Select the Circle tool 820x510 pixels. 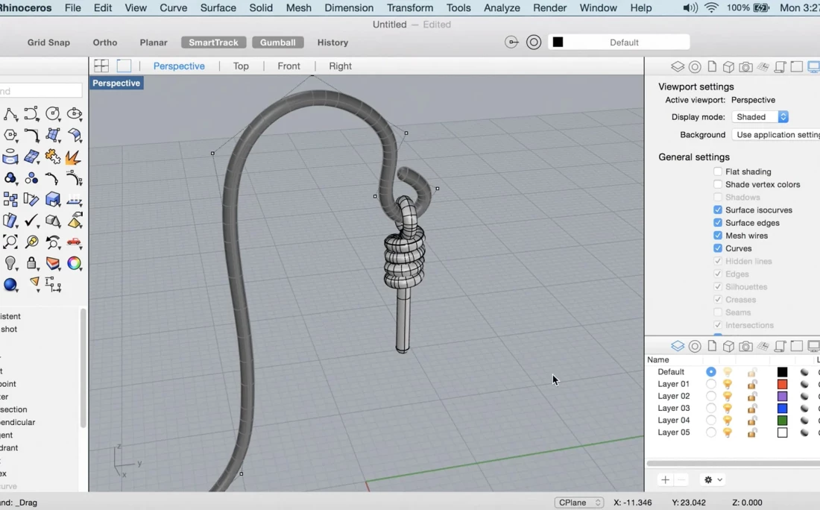coord(53,113)
